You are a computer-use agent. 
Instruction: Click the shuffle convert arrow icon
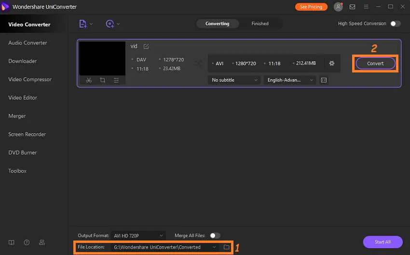coord(198,63)
